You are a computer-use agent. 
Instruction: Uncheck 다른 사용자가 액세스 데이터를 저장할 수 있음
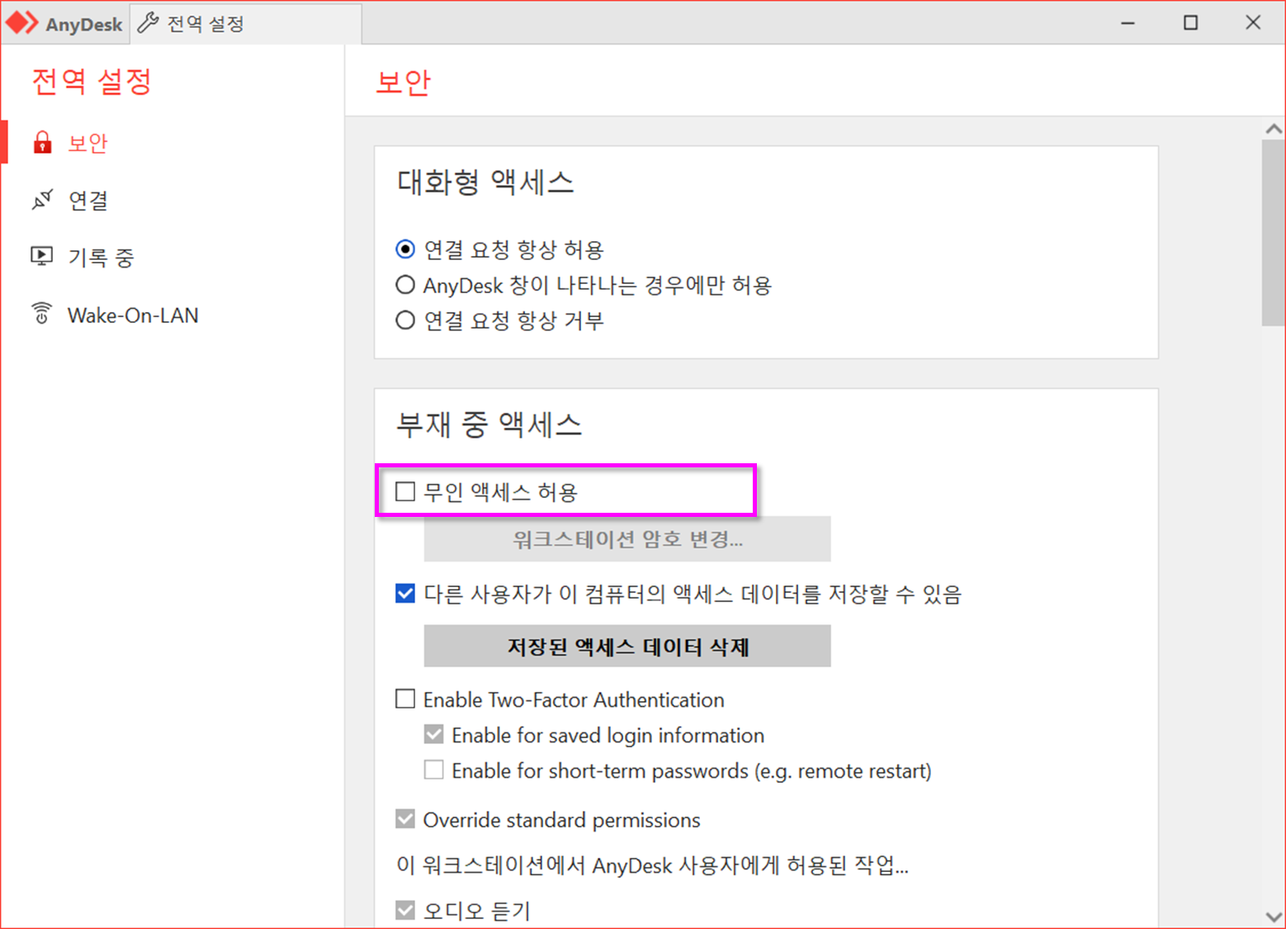[x=405, y=594]
